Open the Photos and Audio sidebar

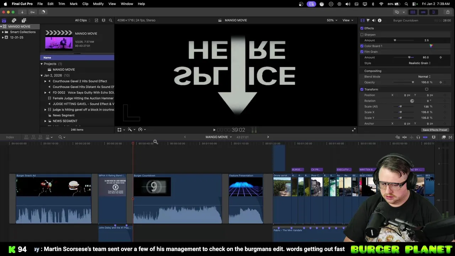tap(14, 20)
